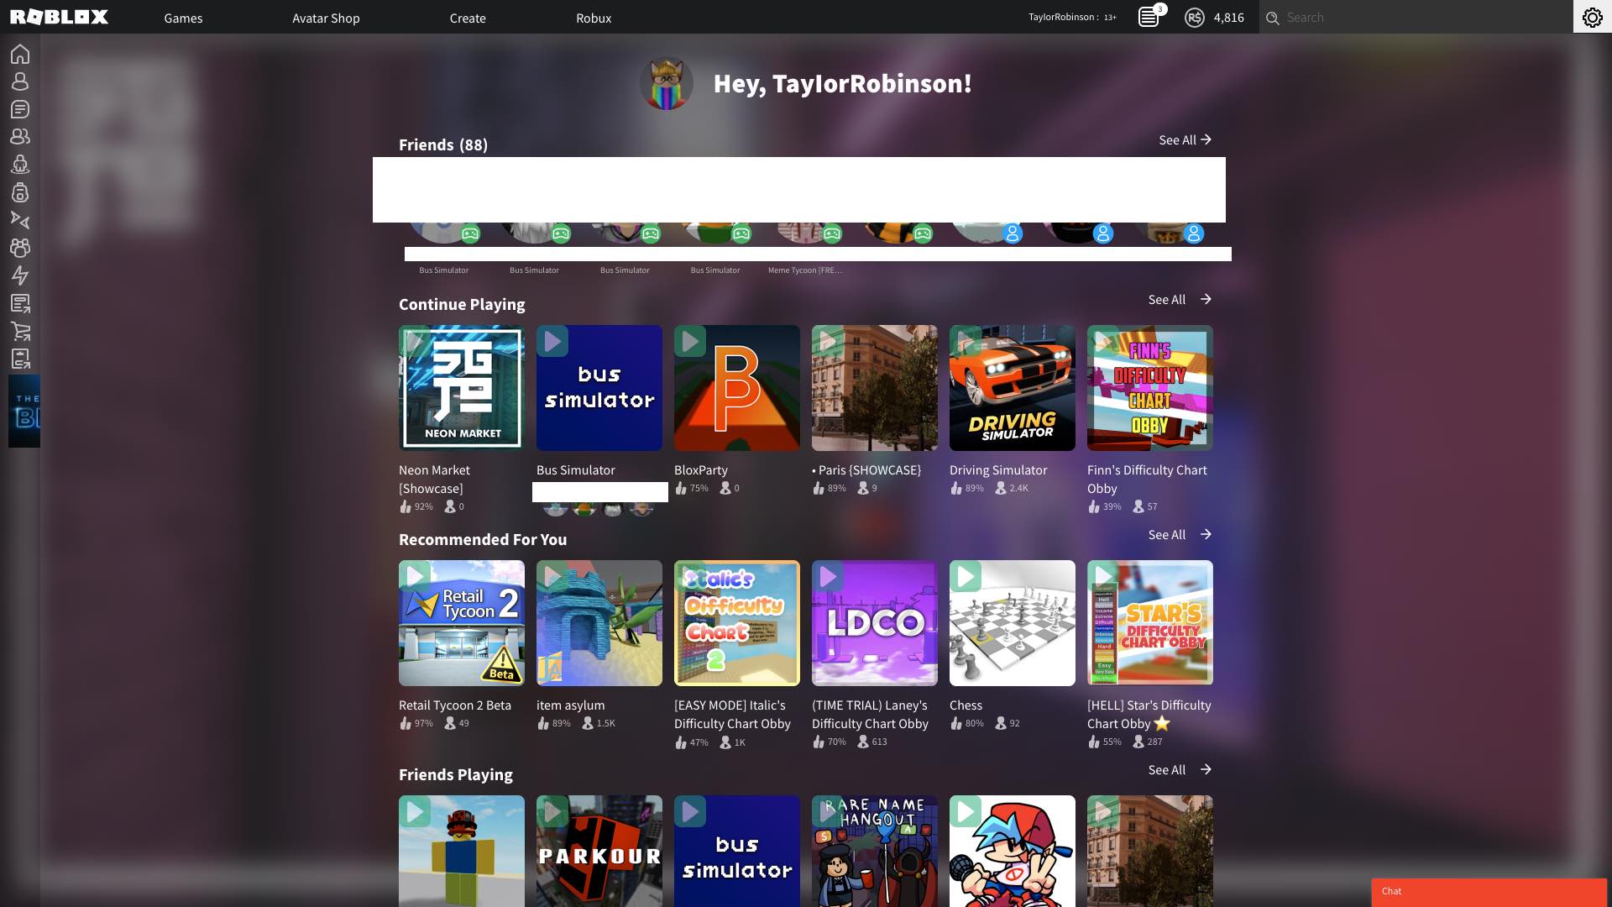Image resolution: width=1612 pixels, height=907 pixels.
Task: Open the Robux menu
Action: pyautogui.click(x=594, y=18)
